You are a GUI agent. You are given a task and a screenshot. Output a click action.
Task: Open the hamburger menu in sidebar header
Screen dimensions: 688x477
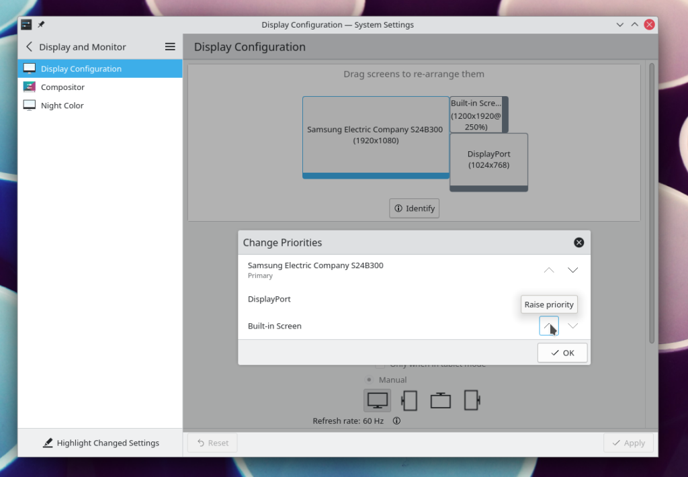(x=170, y=46)
